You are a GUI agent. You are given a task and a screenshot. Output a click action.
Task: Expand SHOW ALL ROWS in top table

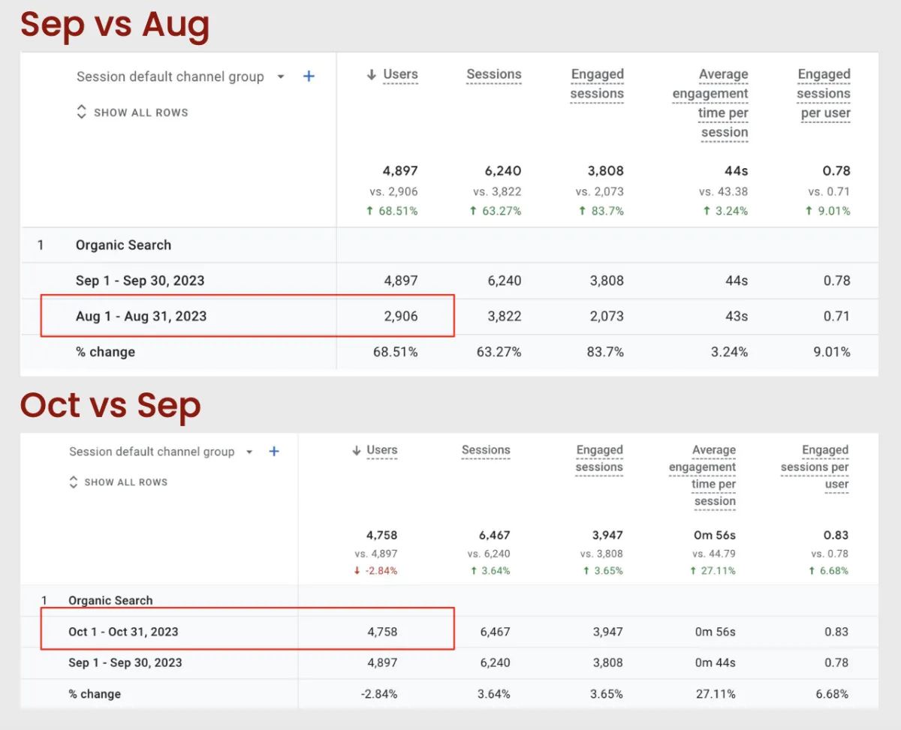click(132, 113)
